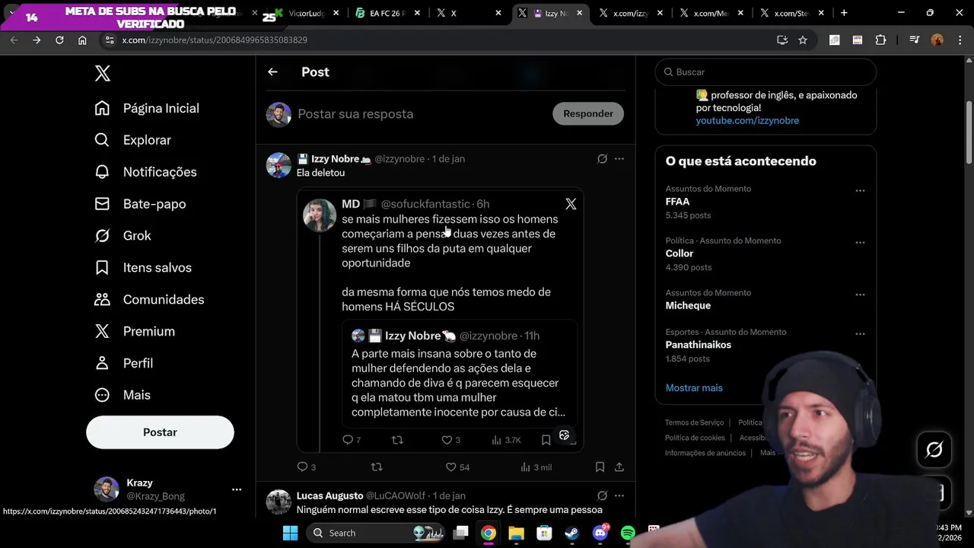Image resolution: width=974 pixels, height=548 pixels.
Task: Open the Panathinaikos trending topic
Action: point(698,345)
